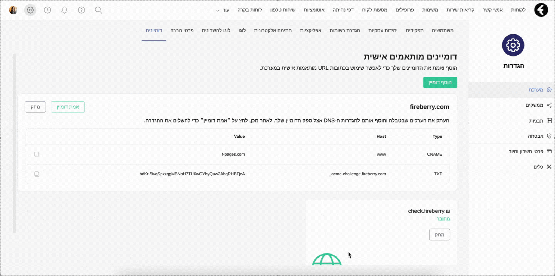Open the search magnifier icon
This screenshot has height=276, width=555.
click(98, 10)
